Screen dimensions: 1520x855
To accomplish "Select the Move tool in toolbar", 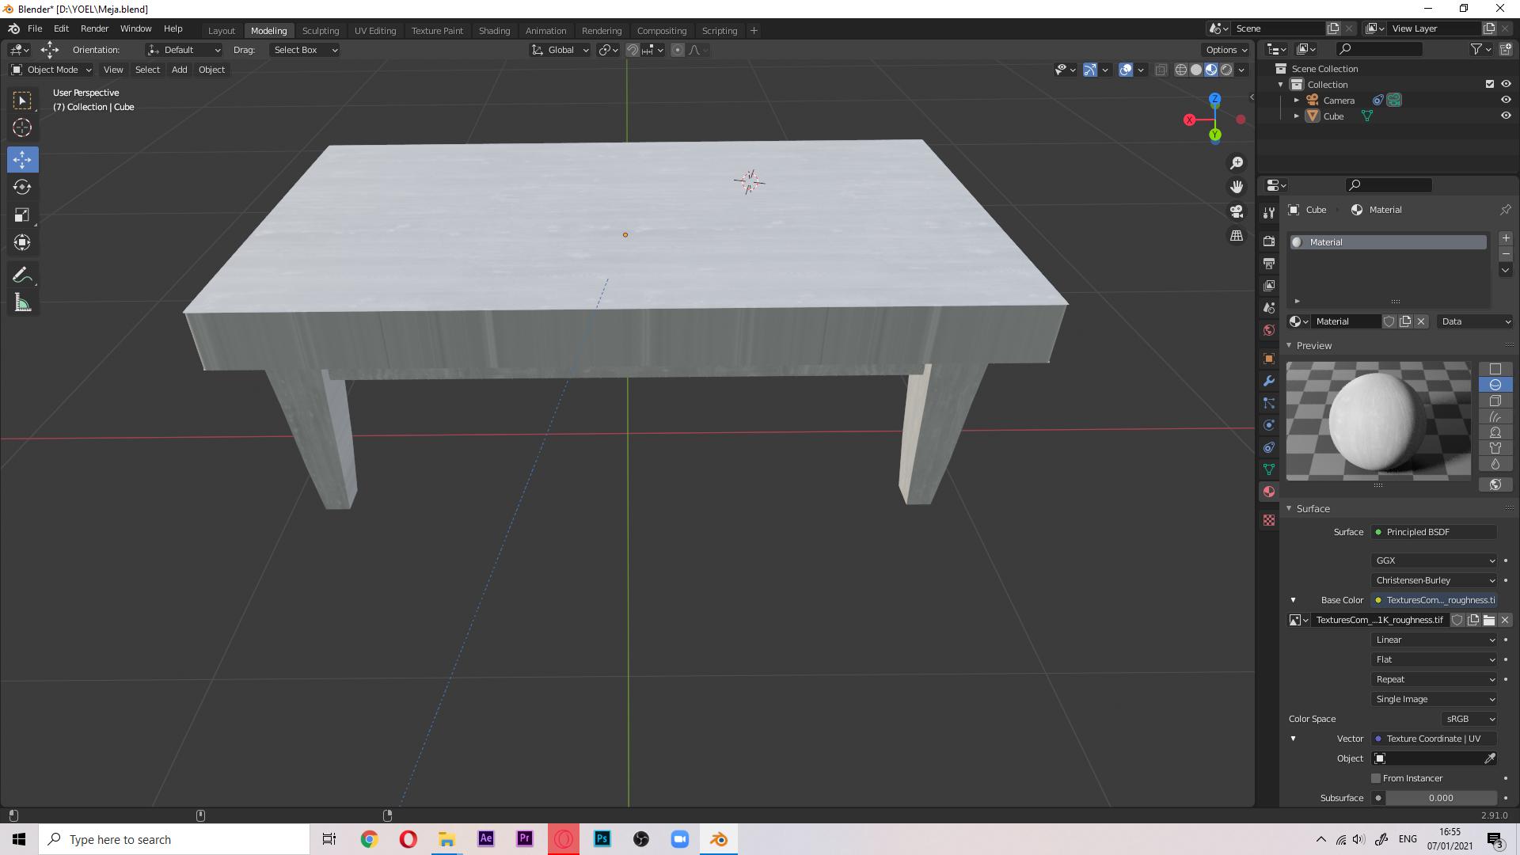I will click(x=23, y=158).
